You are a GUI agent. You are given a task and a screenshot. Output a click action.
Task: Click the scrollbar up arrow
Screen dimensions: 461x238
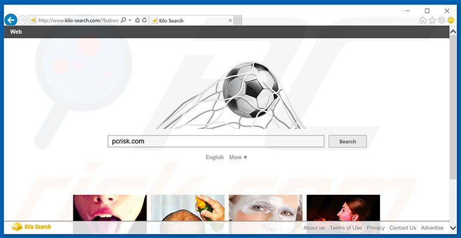(453, 32)
